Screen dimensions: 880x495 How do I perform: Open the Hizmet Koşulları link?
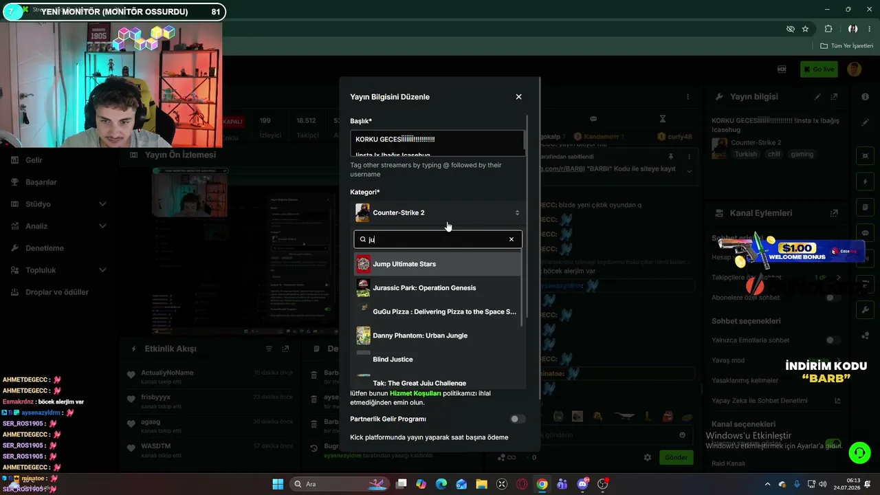(x=415, y=393)
